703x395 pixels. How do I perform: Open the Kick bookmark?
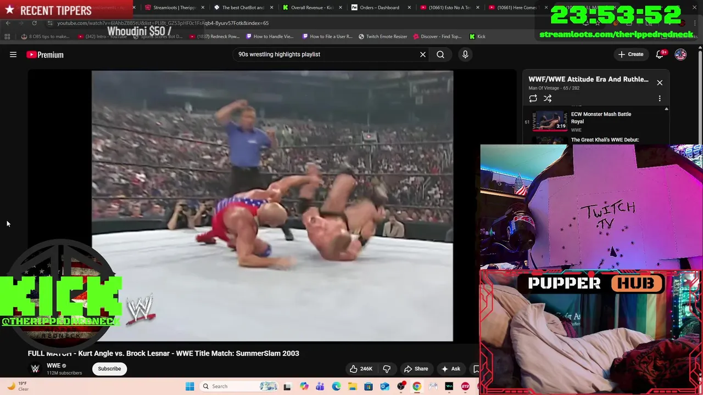pyautogui.click(x=477, y=36)
